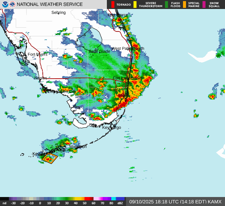The width and height of the screenshot is (225, 206).
Task: Click the Marathon city label
Action: pyautogui.click(x=78, y=146)
